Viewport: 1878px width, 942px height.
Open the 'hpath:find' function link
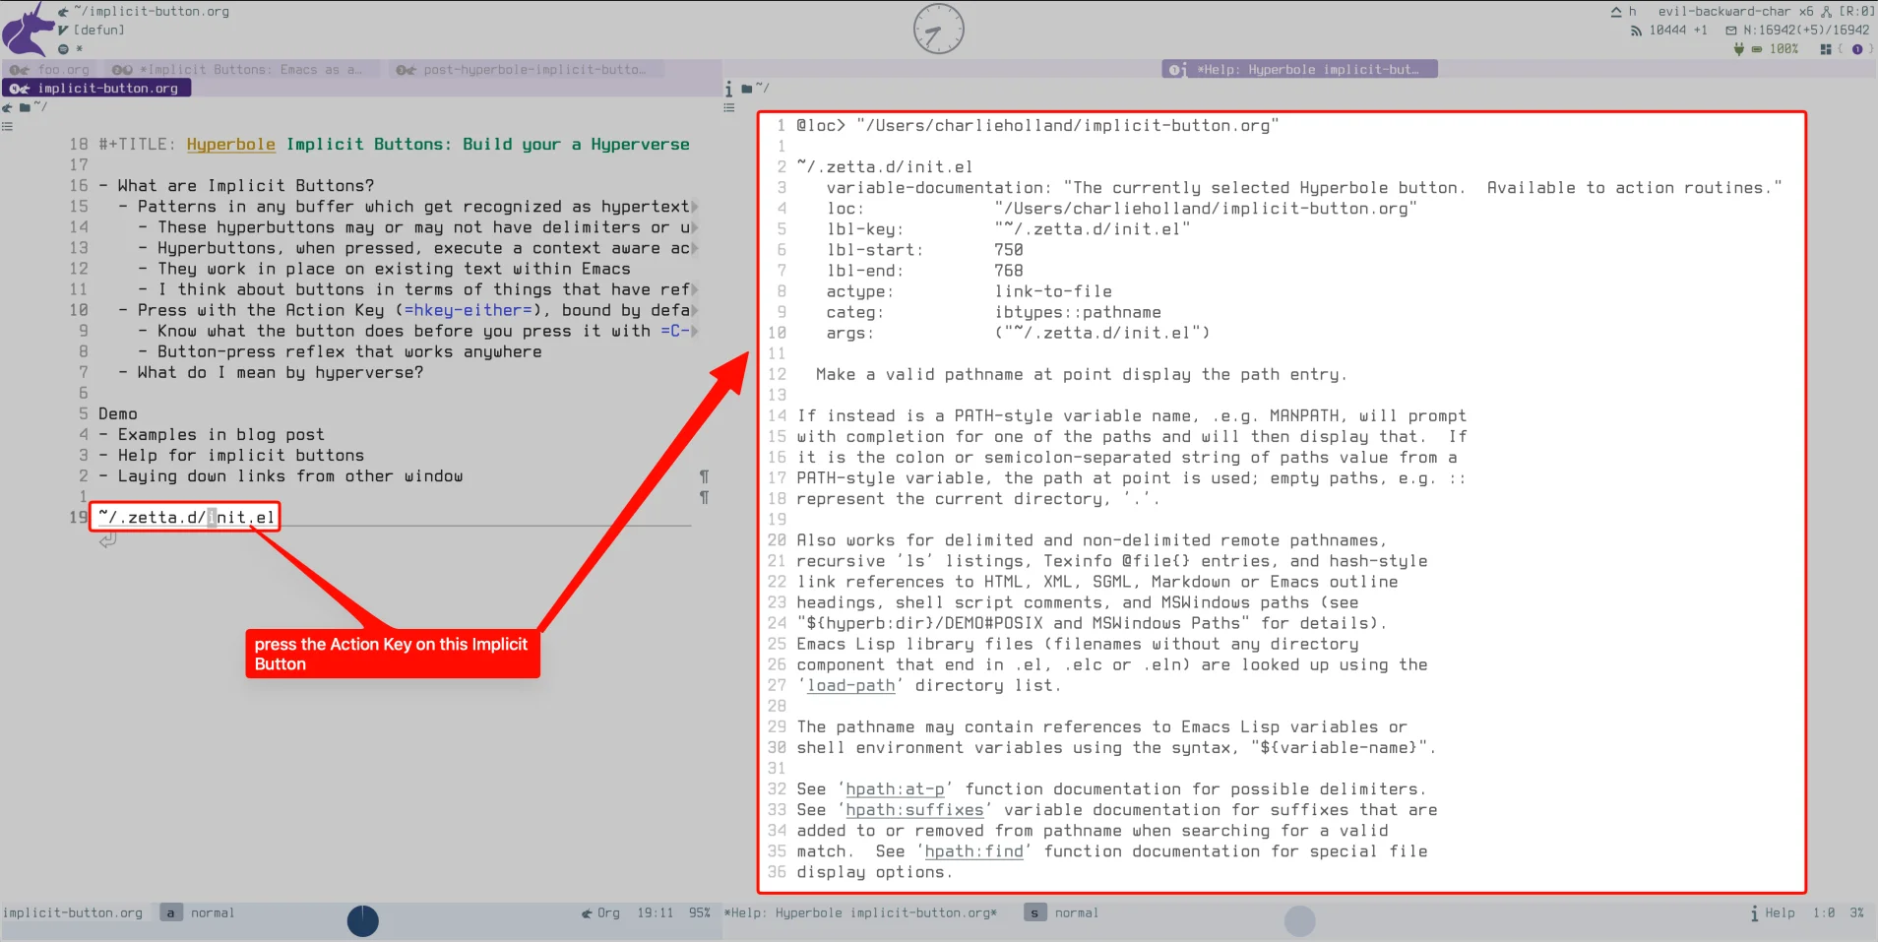[x=973, y=850]
